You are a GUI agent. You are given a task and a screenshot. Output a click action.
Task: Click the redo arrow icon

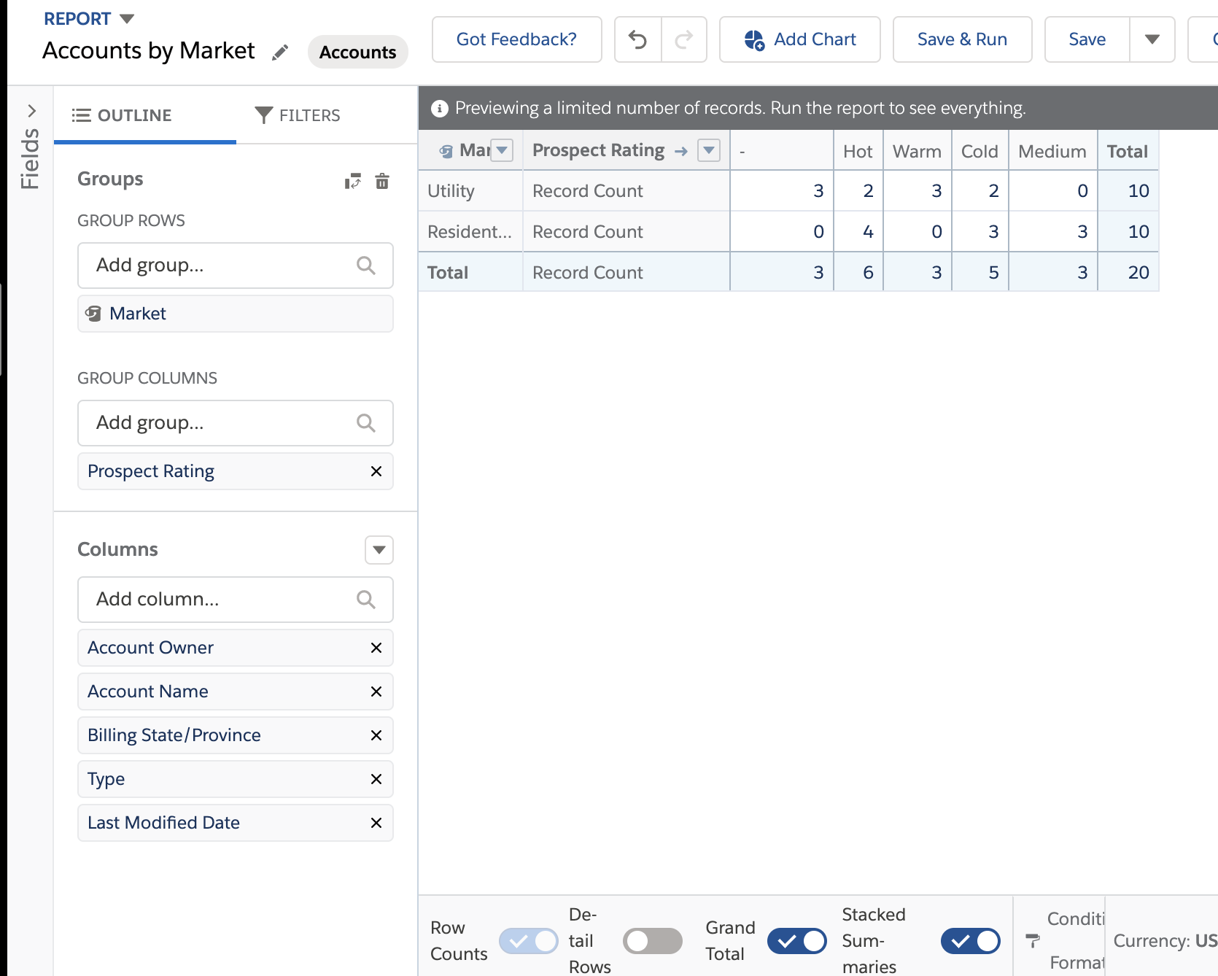pos(683,39)
